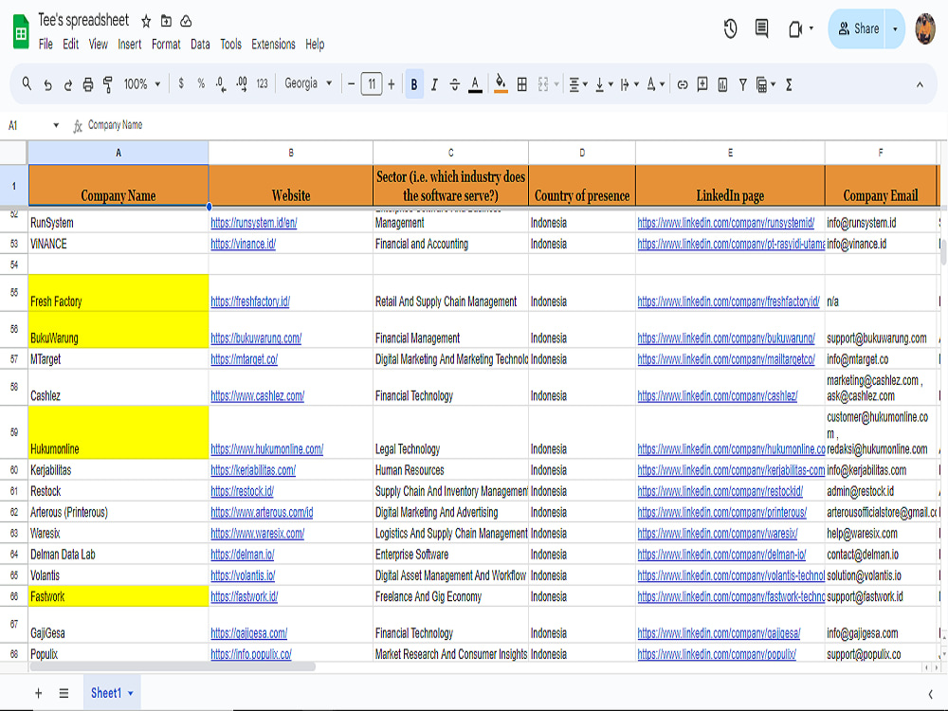
Task: Open the Data menu
Action: click(x=200, y=45)
